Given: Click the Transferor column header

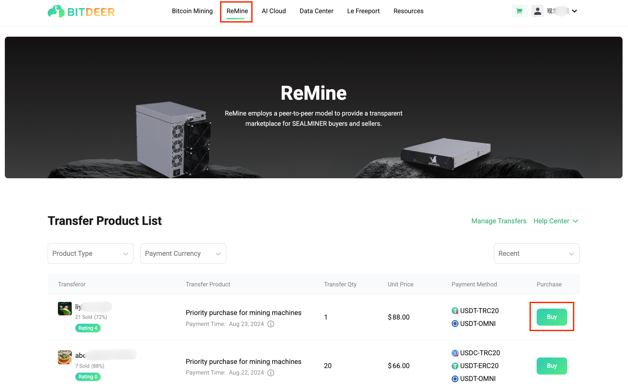Looking at the screenshot, I should point(72,284).
